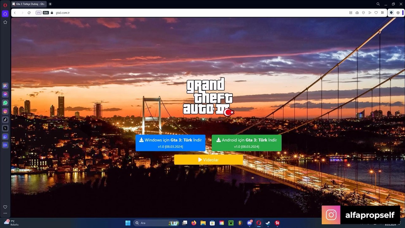Take a snapshot with the camera icon
Screen dimensions: 405x228
point(357,13)
